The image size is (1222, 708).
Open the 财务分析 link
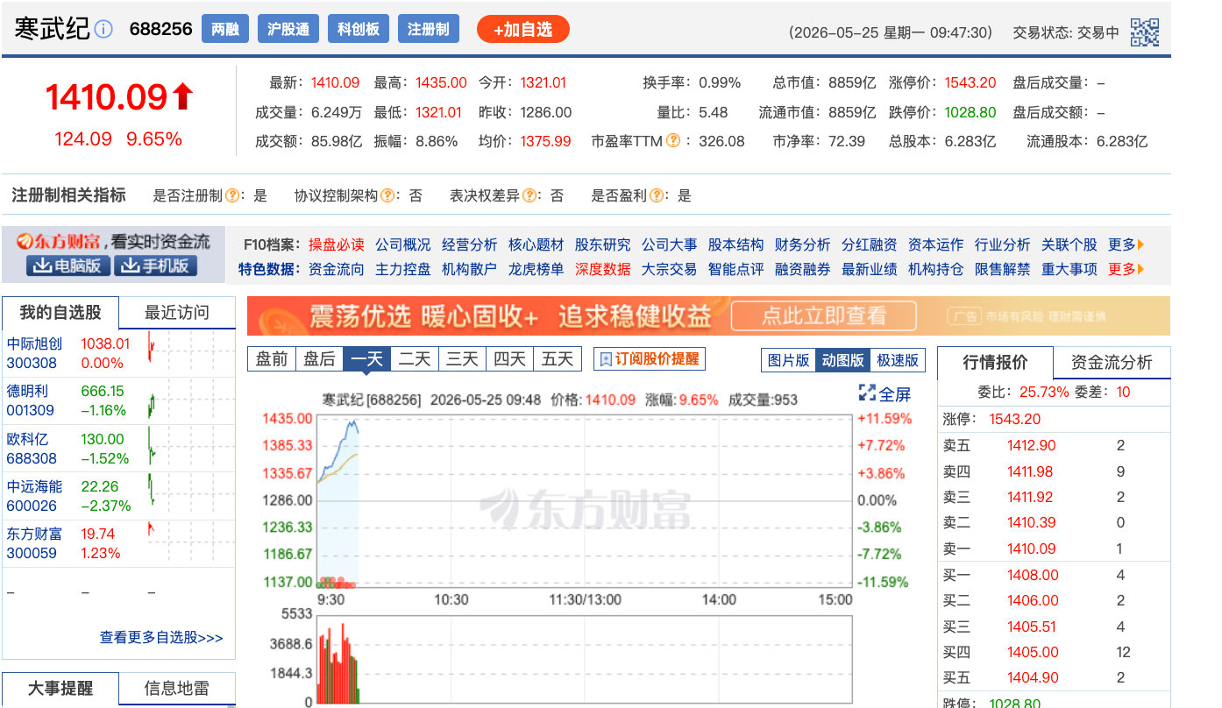802,244
